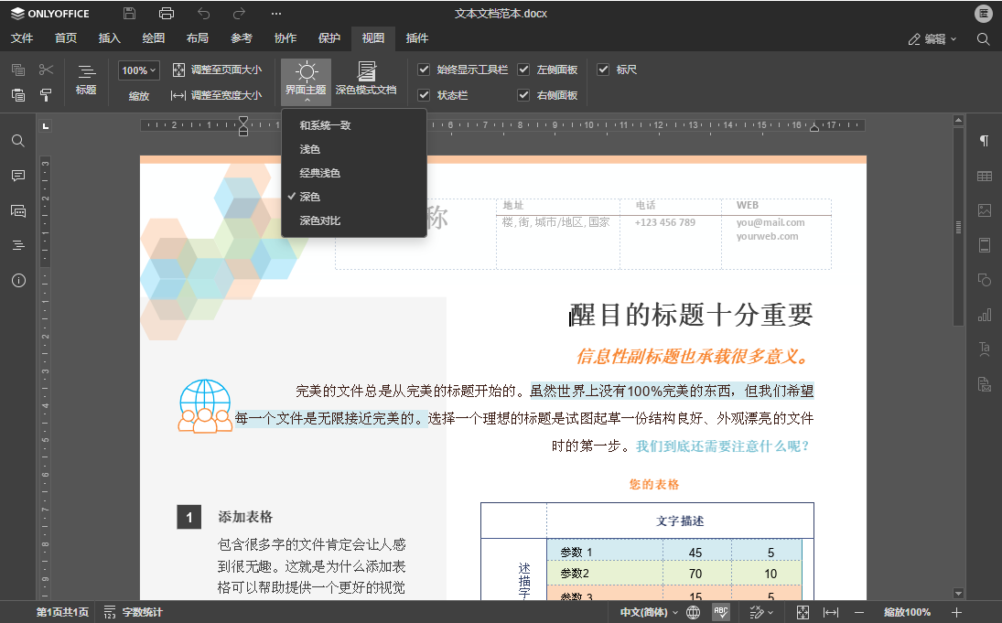Open the 标题 headings navigation button
The height and width of the screenshot is (623, 1002).
[x=86, y=81]
